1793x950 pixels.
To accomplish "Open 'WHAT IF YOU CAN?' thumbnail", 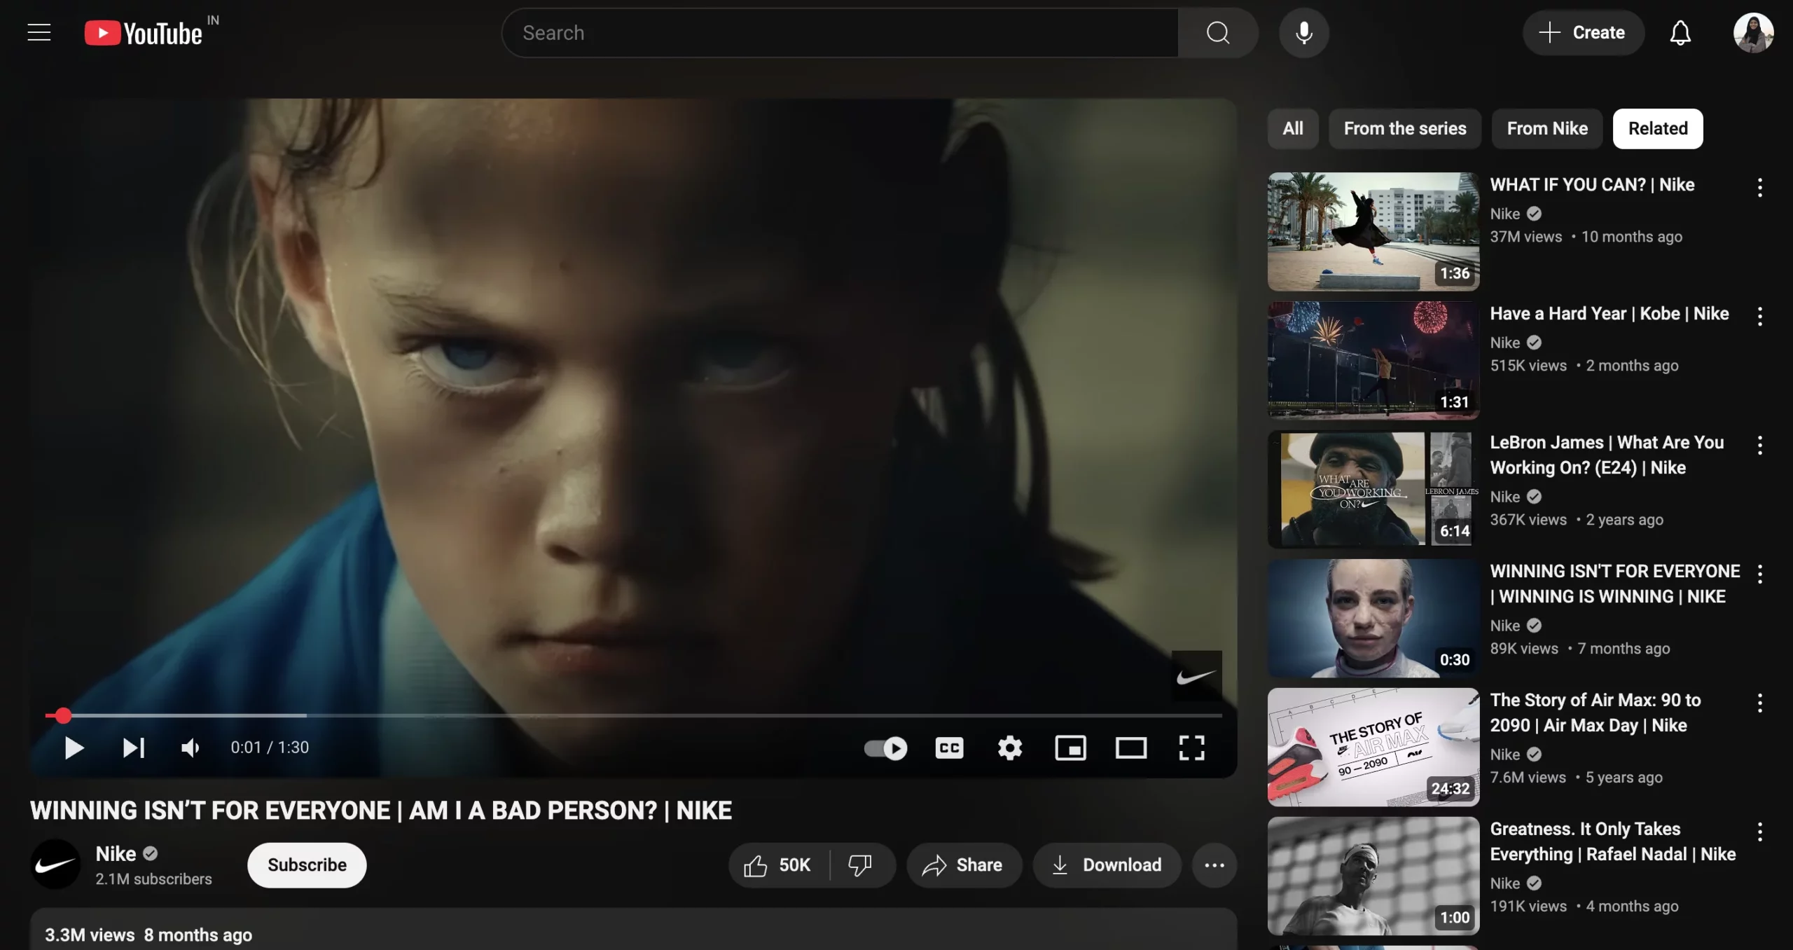I will (1373, 232).
